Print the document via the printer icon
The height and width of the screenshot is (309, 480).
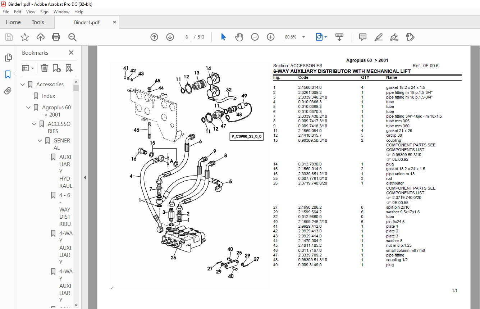tap(56, 37)
